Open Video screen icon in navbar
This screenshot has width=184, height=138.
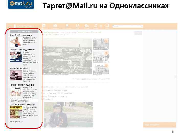[107, 26]
